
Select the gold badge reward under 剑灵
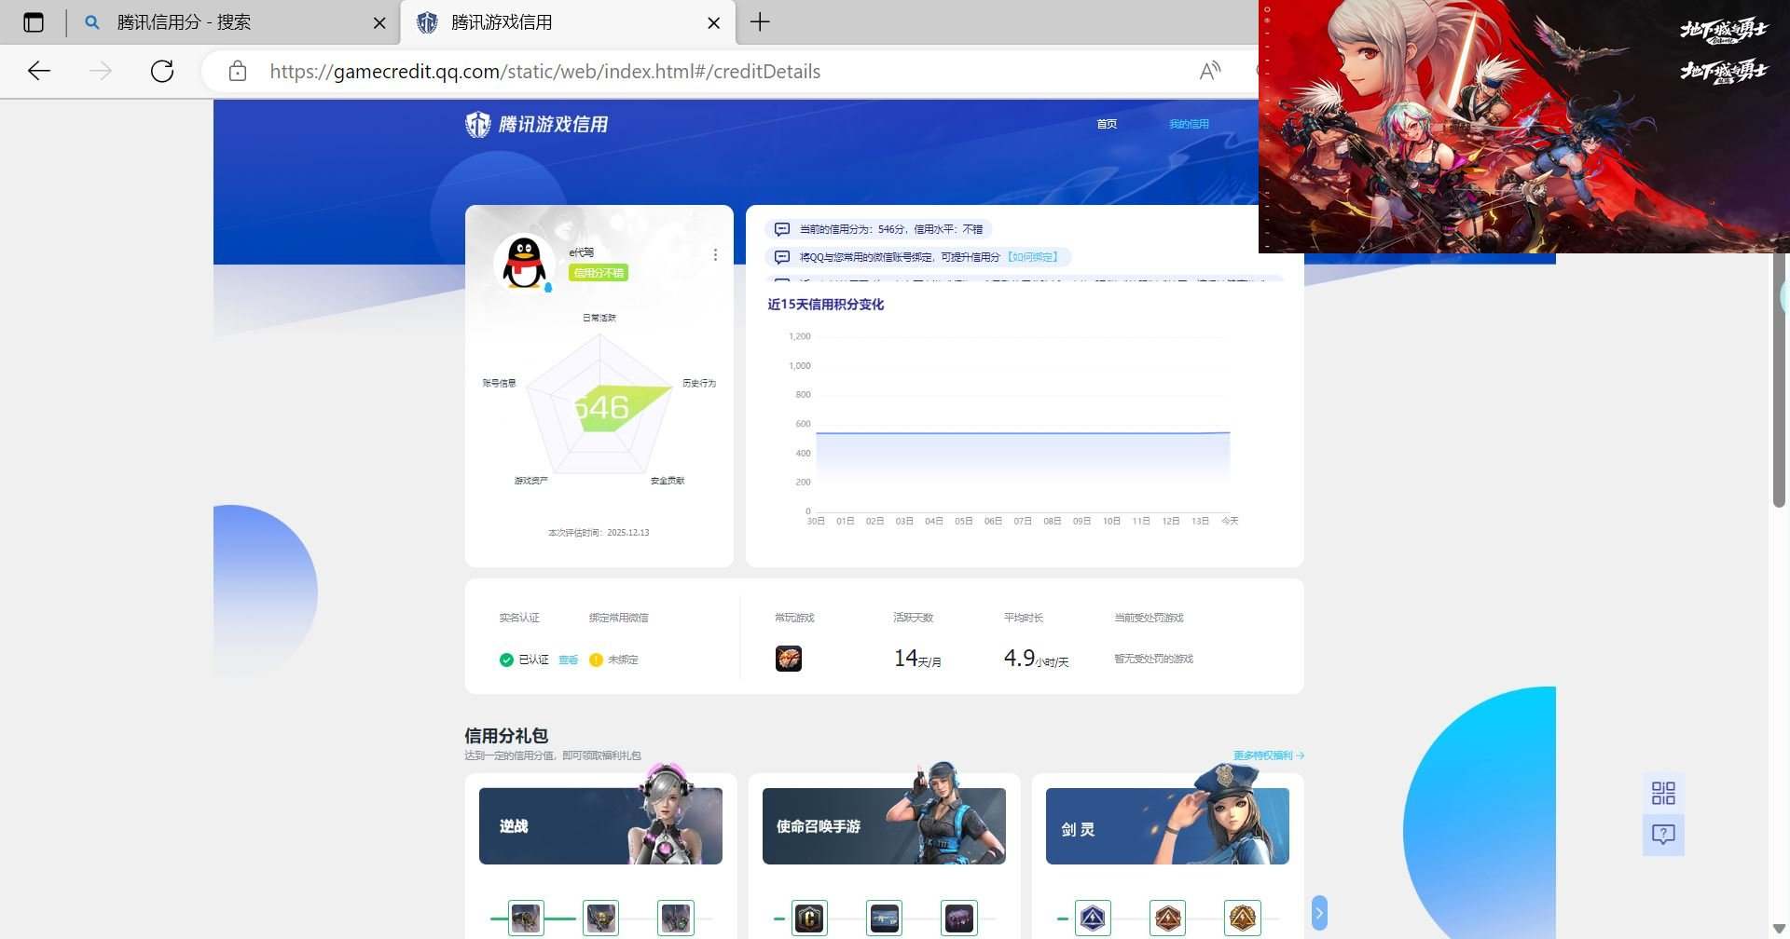pyautogui.click(x=1242, y=919)
